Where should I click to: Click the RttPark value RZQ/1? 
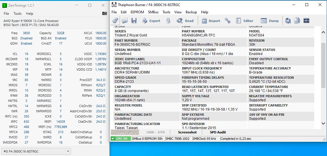coord(101,96)
